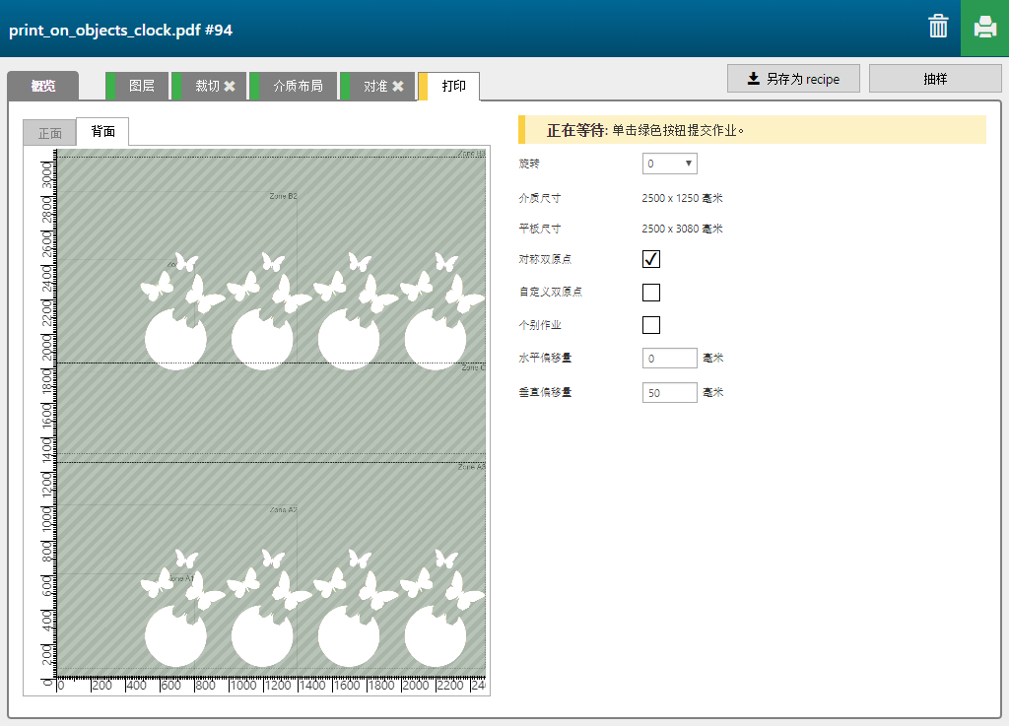Switch to the 裁切 tab
The image size is (1009, 726).
208,86
